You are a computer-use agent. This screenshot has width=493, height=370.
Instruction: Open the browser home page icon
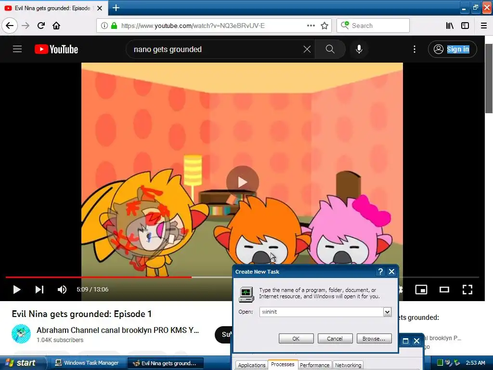coord(56,26)
